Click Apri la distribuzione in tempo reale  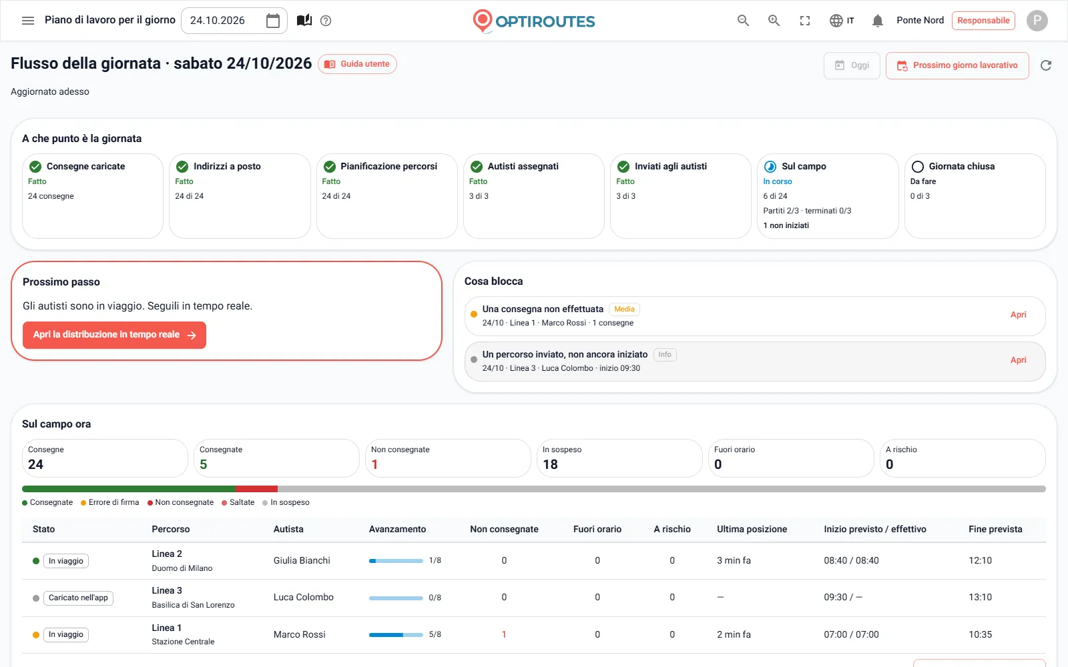[x=114, y=335]
